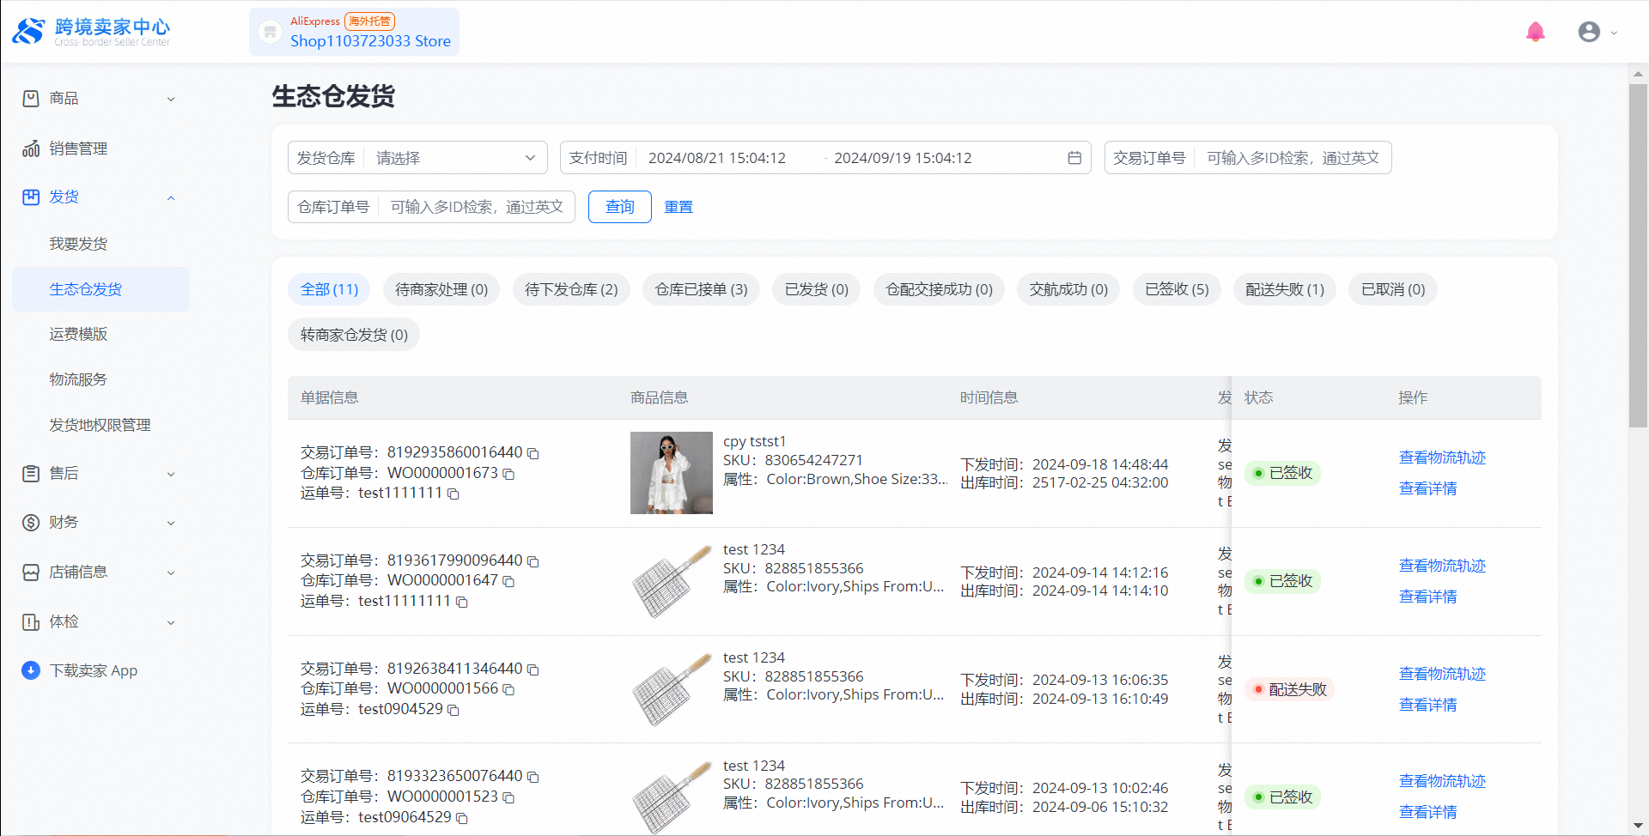Viewport: 1649px width, 836px height.
Task: Open calendar icon in 支付时间 field
Action: [1074, 158]
